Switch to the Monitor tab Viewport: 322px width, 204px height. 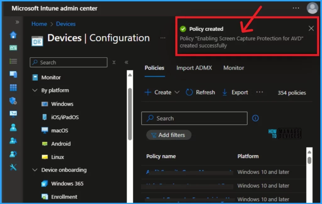(234, 68)
